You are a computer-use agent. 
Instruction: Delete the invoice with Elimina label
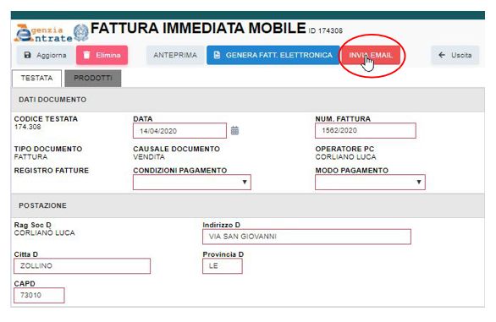pos(108,55)
